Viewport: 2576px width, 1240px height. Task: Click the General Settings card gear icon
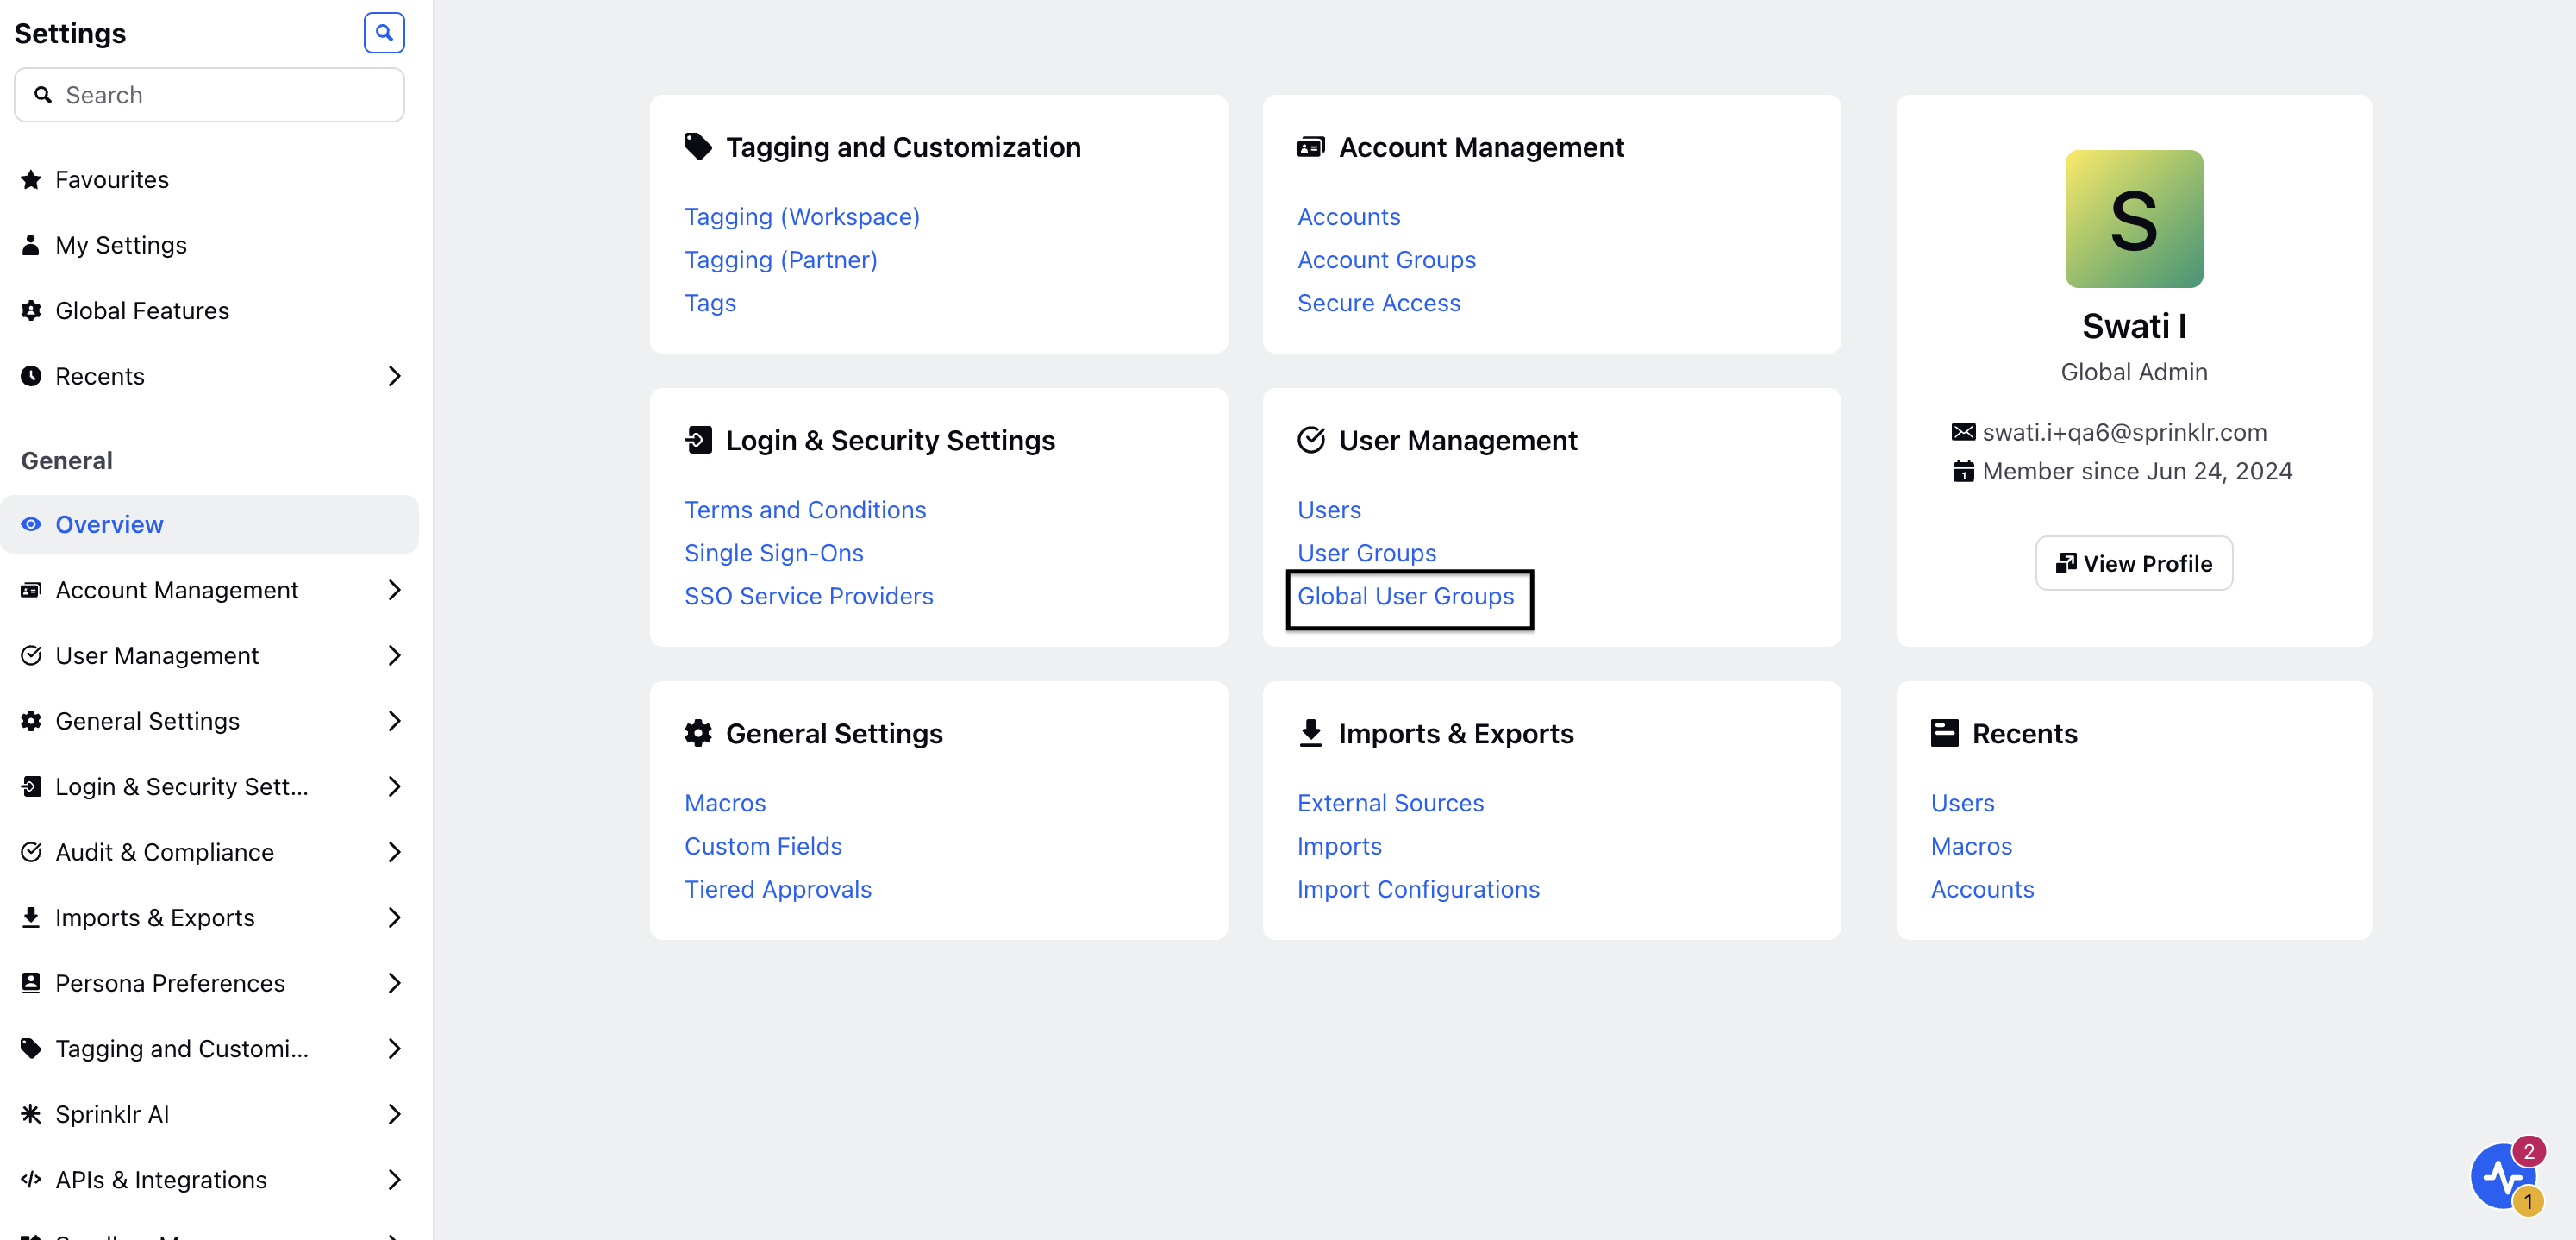[x=698, y=733]
